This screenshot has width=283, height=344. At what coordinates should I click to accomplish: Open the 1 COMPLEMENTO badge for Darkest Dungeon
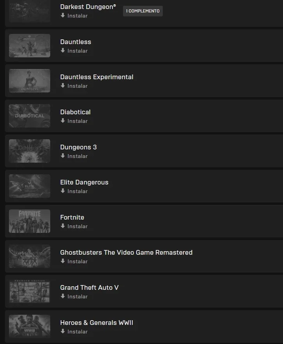143,11
